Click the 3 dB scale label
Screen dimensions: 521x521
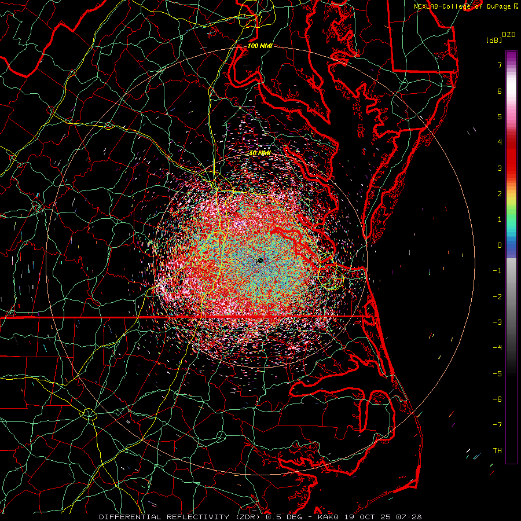(500, 168)
